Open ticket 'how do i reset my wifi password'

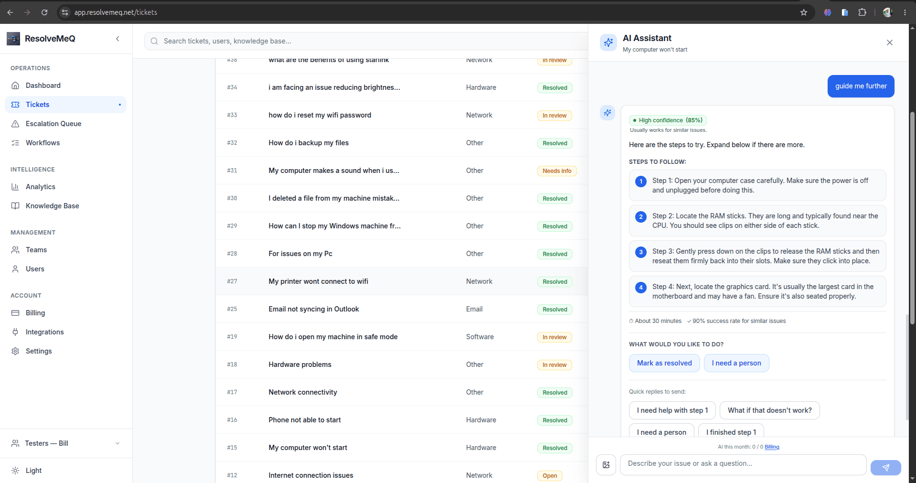point(320,115)
